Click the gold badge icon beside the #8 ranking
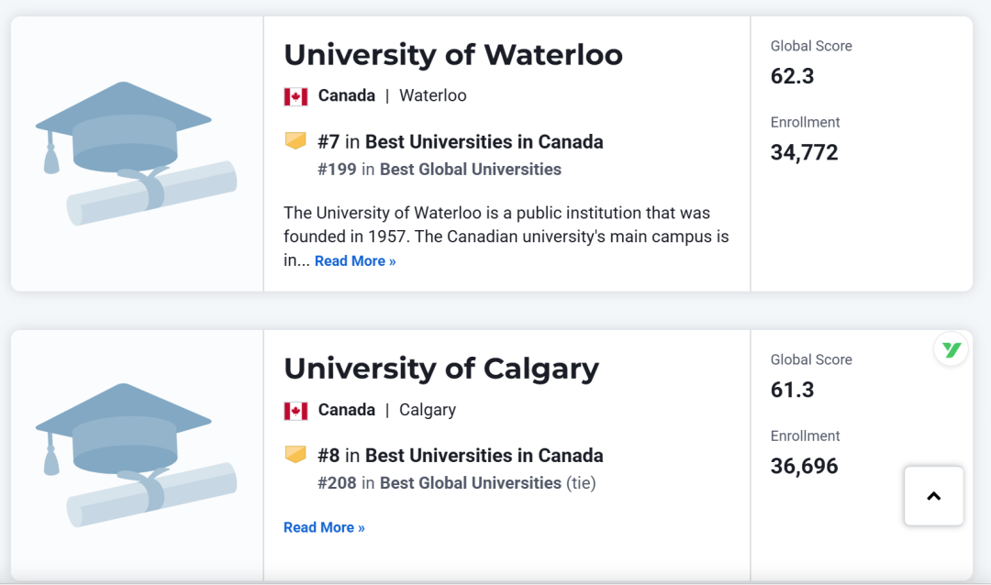 pyautogui.click(x=295, y=454)
